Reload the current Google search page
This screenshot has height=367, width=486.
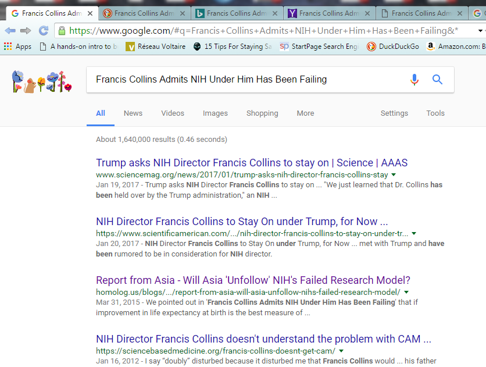(44, 31)
